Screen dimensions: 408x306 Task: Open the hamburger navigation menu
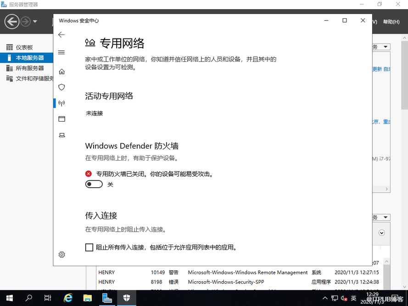click(61, 52)
